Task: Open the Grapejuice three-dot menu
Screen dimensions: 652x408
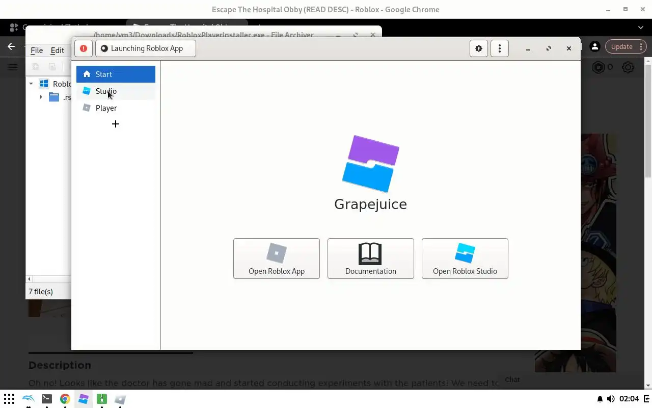Action: 500,48
